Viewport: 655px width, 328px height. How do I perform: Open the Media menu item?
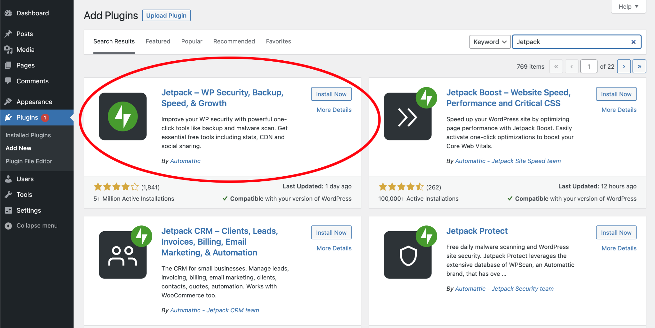[x=37, y=50]
